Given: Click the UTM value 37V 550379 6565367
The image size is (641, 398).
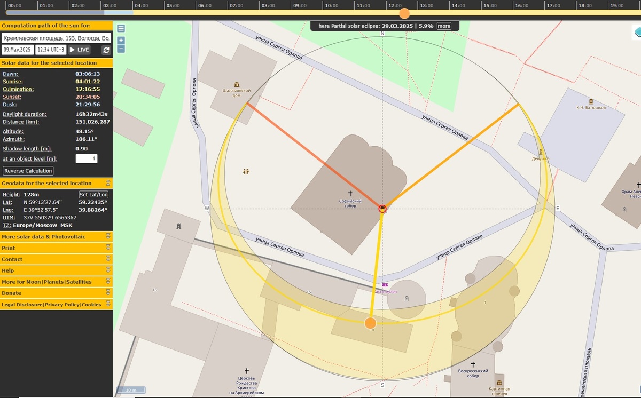Looking at the screenshot, I should 50,217.
